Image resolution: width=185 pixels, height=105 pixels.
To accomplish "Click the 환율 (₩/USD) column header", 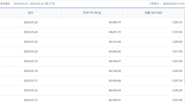I will click(x=153, y=13).
